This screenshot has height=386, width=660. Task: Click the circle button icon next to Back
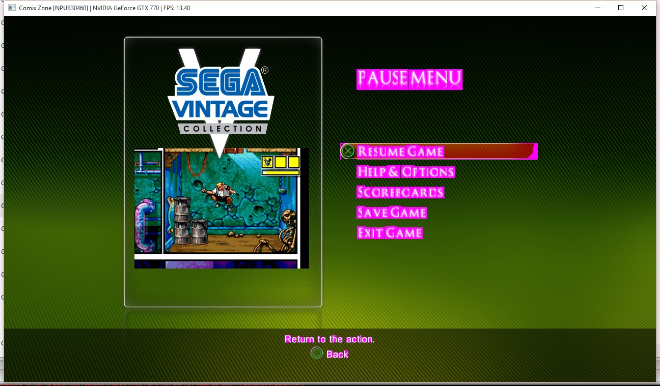(x=317, y=353)
